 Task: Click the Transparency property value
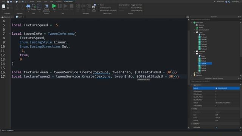point(227,106)
